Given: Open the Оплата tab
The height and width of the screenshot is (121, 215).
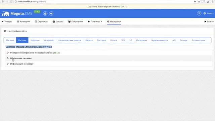Looking at the screenshot, I should tap(114, 40).
